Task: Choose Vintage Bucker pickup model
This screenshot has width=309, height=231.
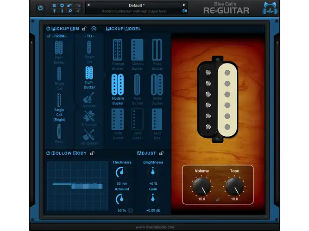Action: coord(118,55)
